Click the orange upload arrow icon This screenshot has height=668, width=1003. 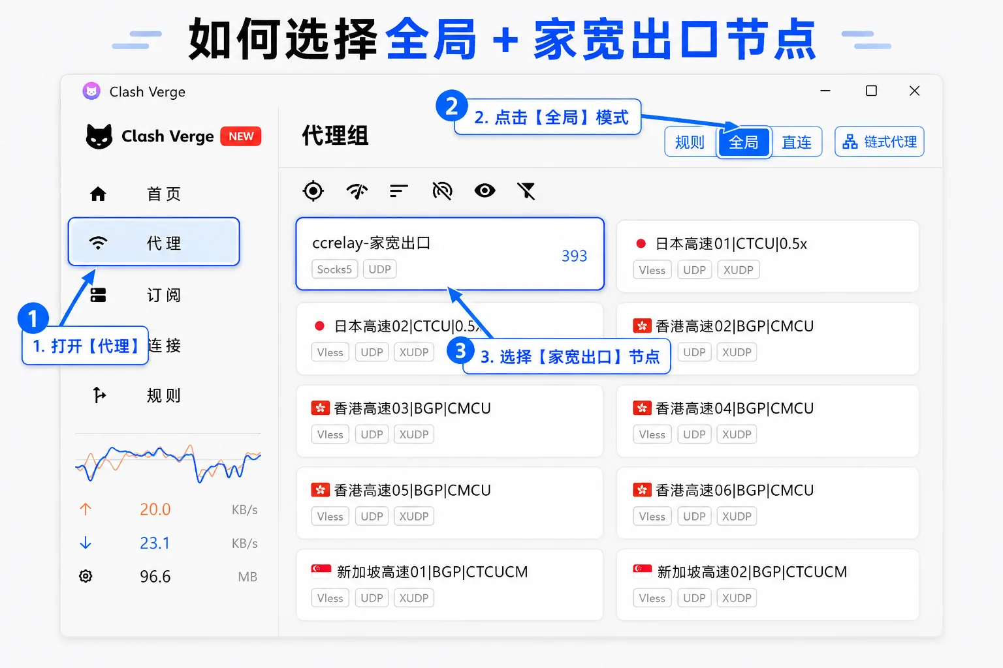click(86, 509)
